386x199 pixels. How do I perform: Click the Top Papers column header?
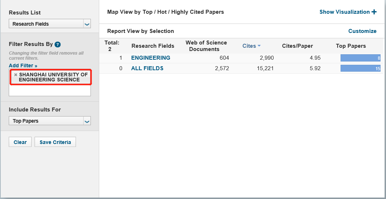point(351,46)
